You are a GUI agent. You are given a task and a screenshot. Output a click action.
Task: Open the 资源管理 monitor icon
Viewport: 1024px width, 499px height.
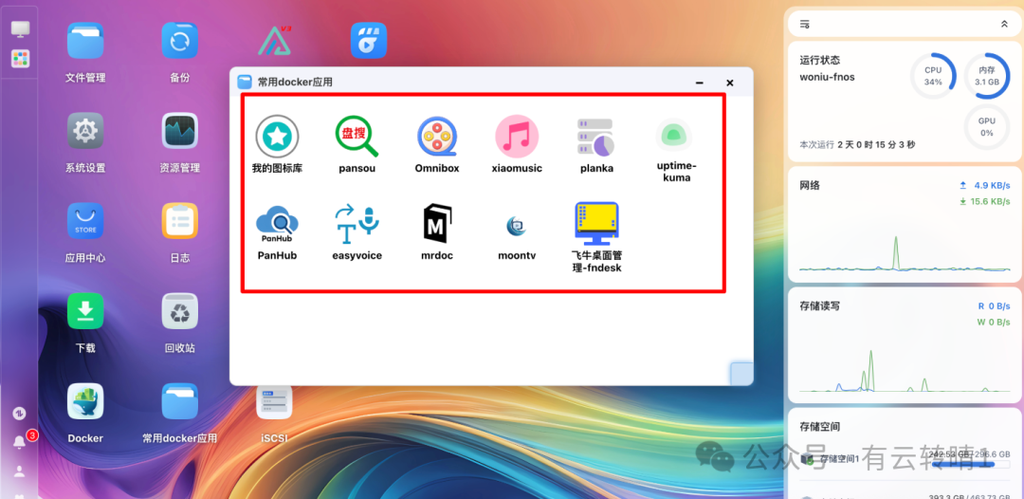coord(179,131)
